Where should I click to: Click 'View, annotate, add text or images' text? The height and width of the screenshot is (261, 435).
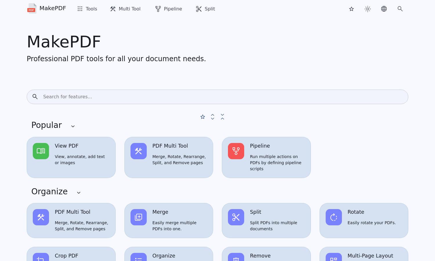click(x=80, y=160)
